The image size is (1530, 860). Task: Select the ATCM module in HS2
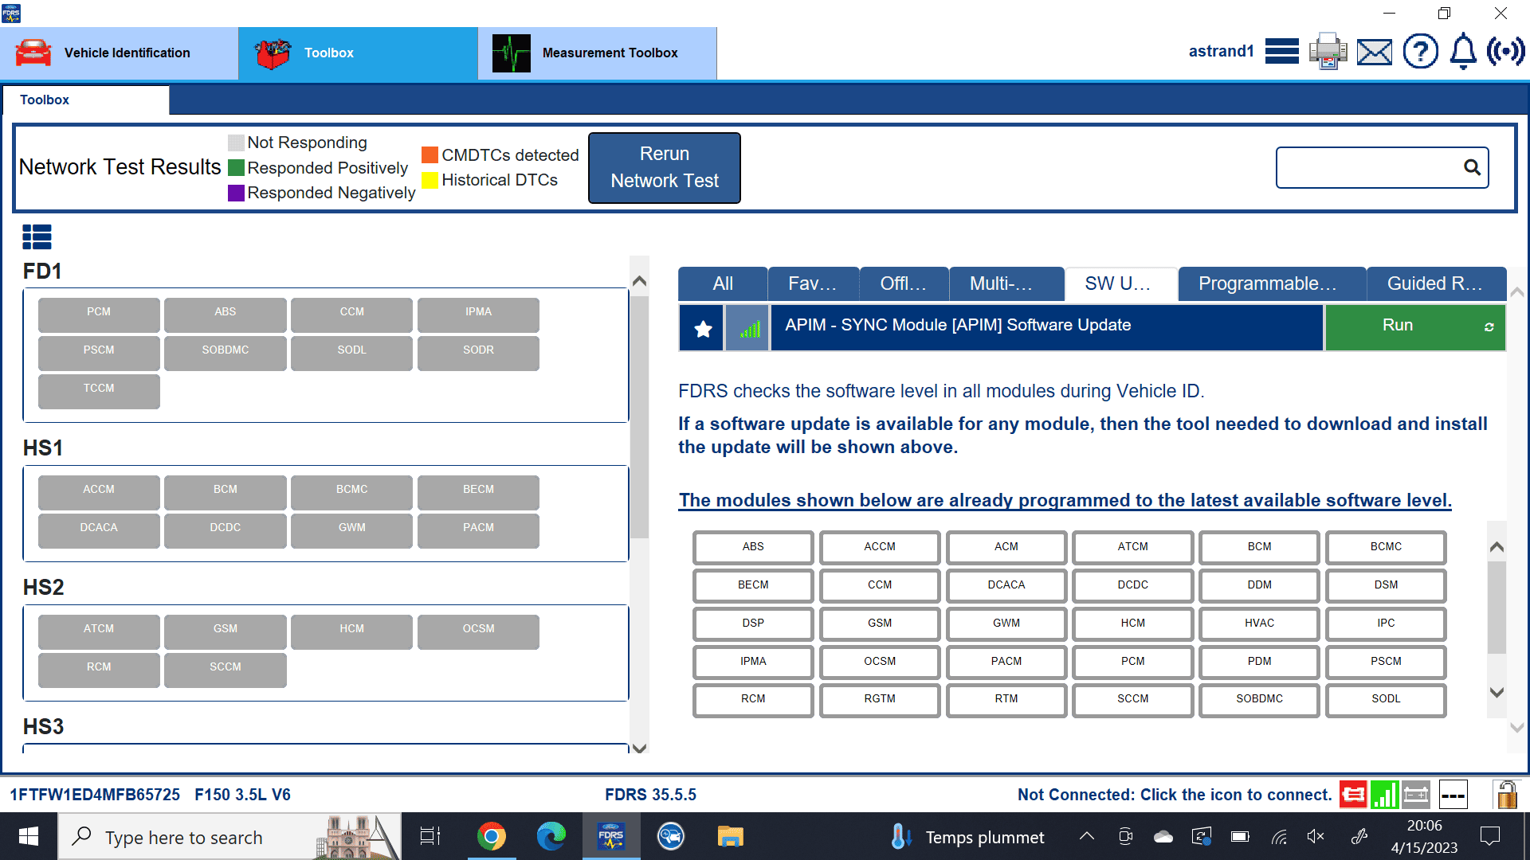(99, 631)
